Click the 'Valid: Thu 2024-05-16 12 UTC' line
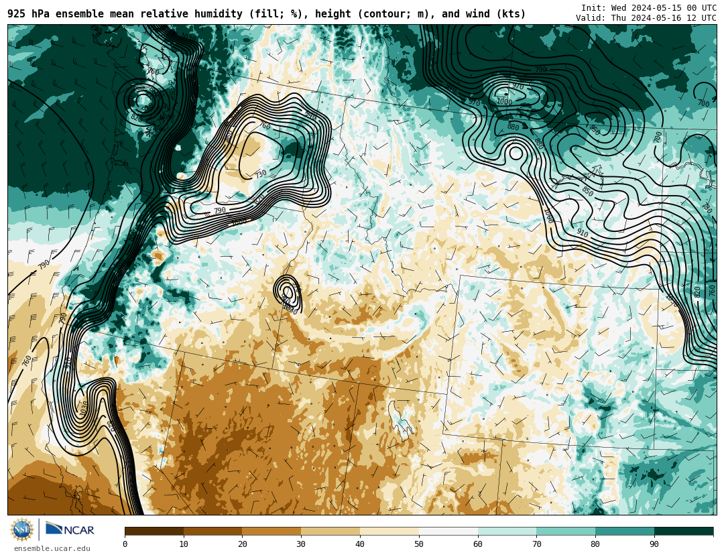Screen dimensions: 724x557 [646, 17]
